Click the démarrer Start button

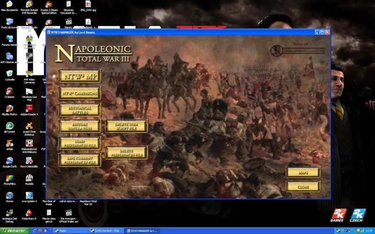15,231
